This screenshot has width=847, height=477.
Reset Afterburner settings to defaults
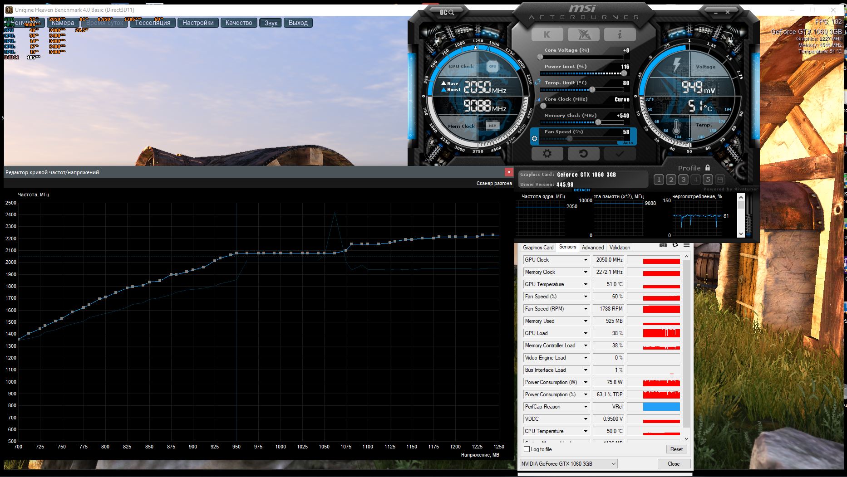point(583,154)
